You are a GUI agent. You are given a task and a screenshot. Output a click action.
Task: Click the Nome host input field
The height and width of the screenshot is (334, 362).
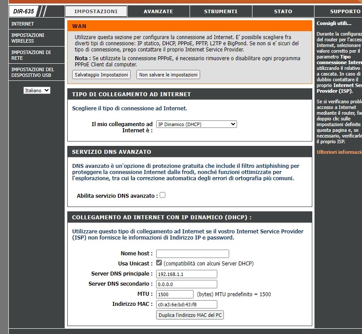click(x=193, y=254)
